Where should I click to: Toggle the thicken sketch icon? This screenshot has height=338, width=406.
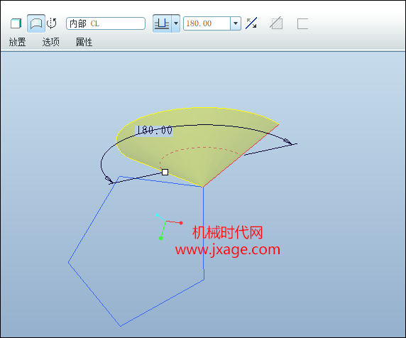click(x=302, y=24)
